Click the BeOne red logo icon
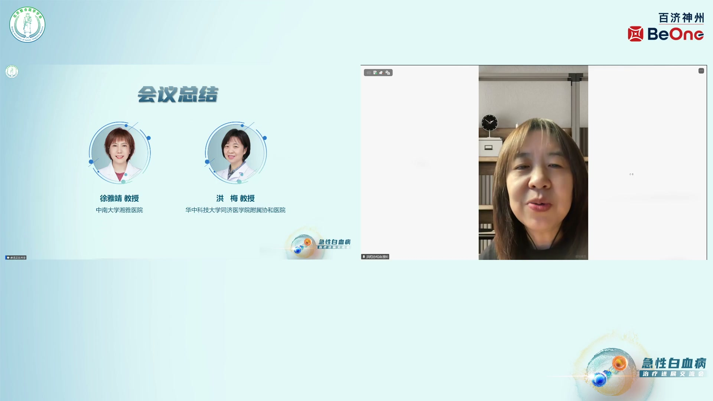The height and width of the screenshot is (401, 713). pos(635,34)
